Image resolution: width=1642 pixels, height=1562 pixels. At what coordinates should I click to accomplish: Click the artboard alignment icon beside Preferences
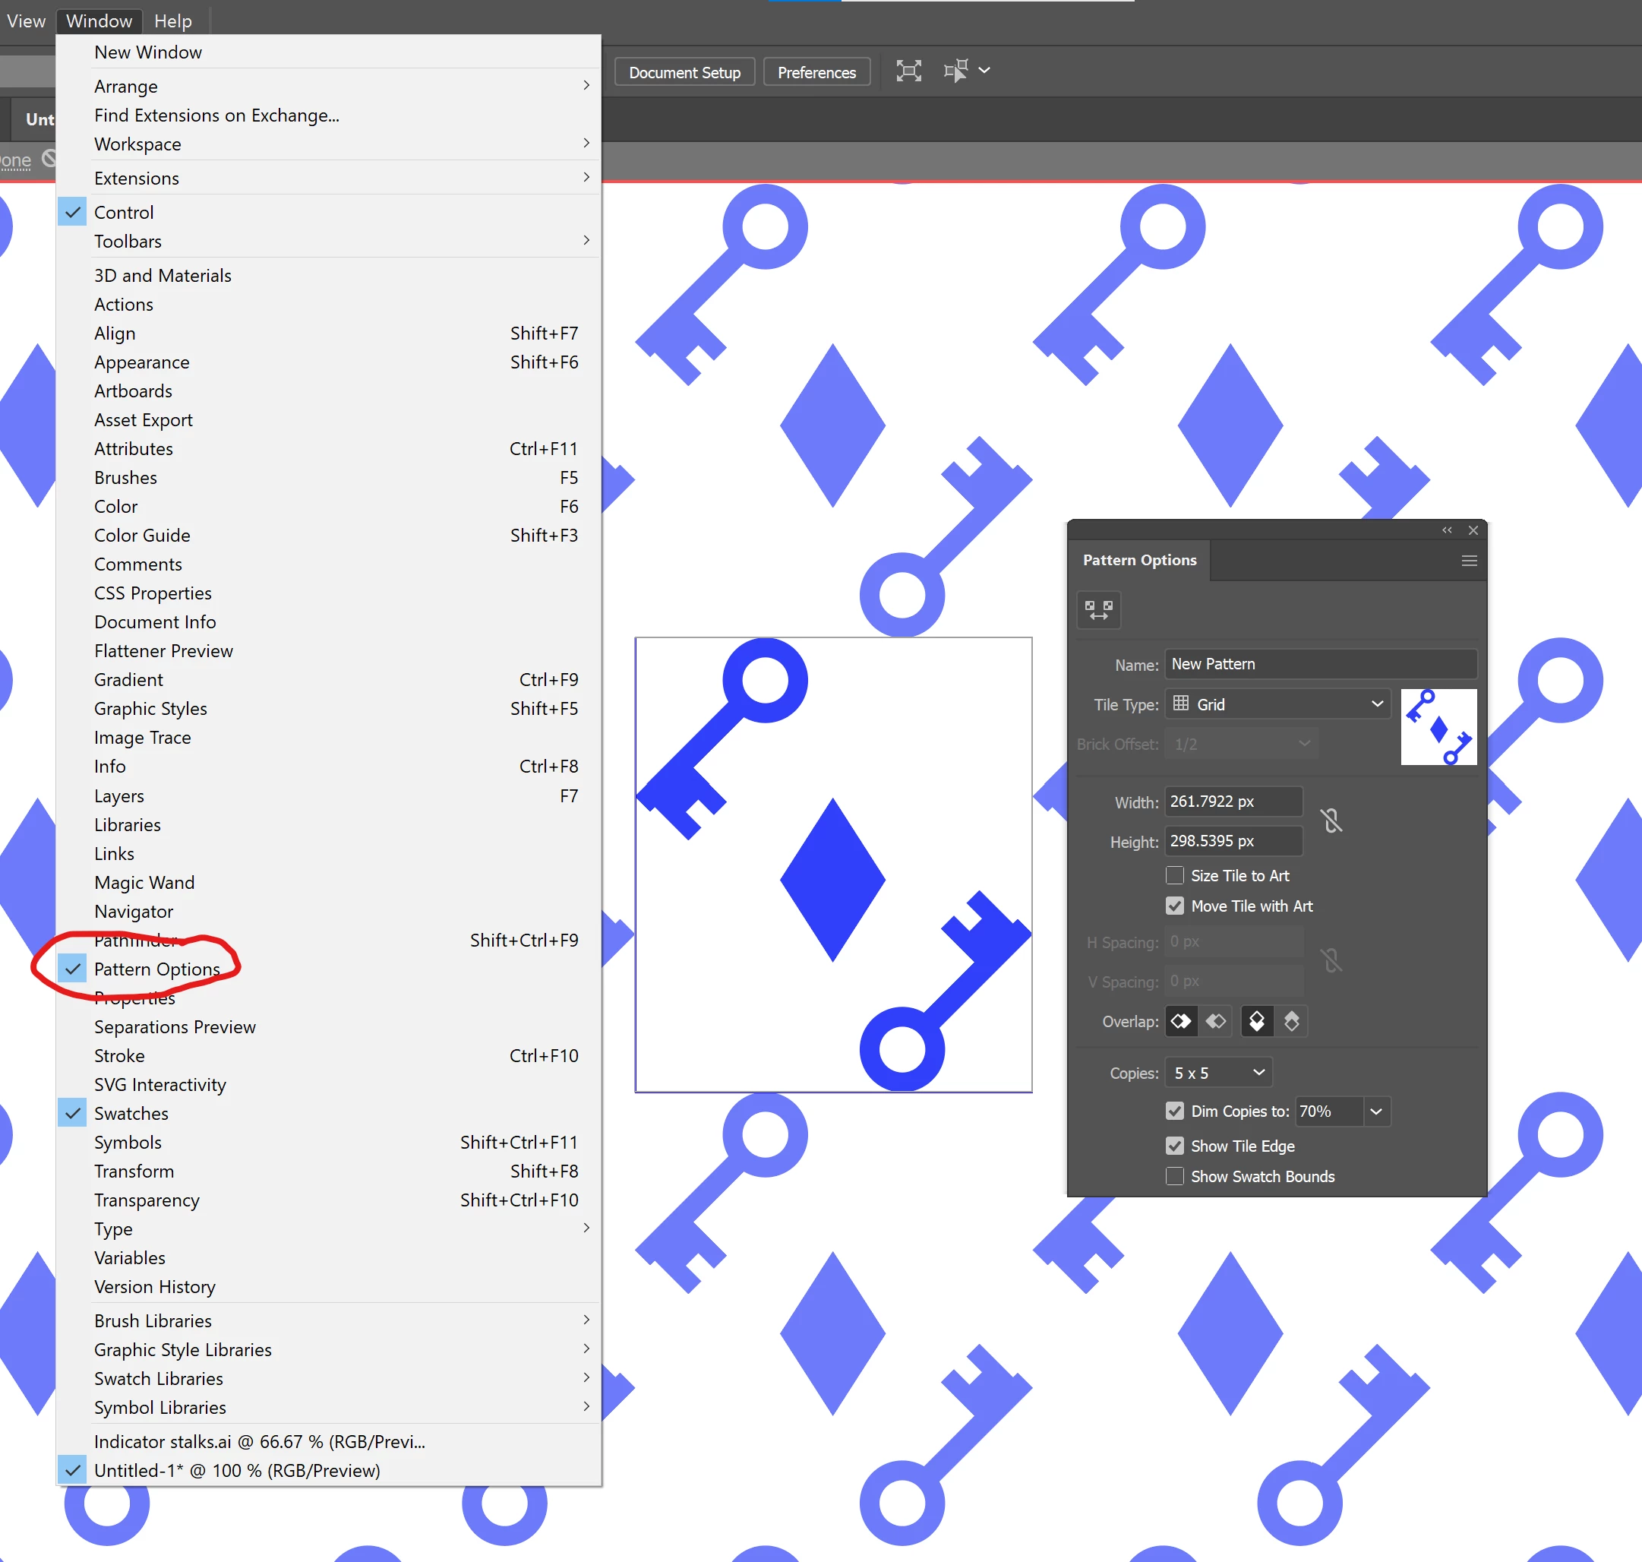coord(908,71)
